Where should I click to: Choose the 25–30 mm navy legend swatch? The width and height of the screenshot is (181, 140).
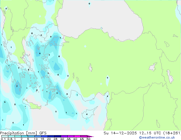57,136
